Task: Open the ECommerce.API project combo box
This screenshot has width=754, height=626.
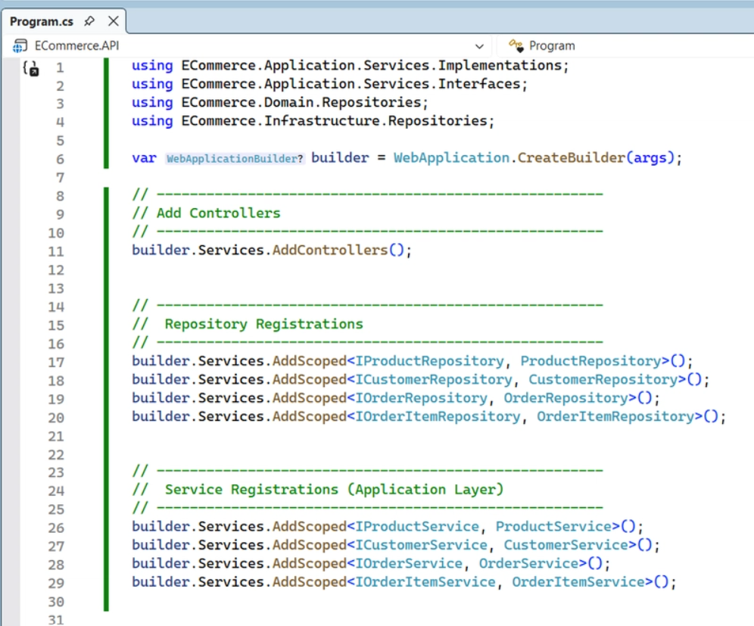Action: coord(247,45)
